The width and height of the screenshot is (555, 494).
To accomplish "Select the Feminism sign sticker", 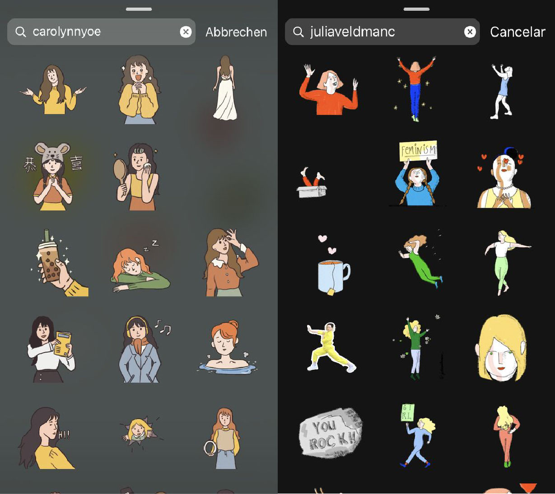I will 417,174.
